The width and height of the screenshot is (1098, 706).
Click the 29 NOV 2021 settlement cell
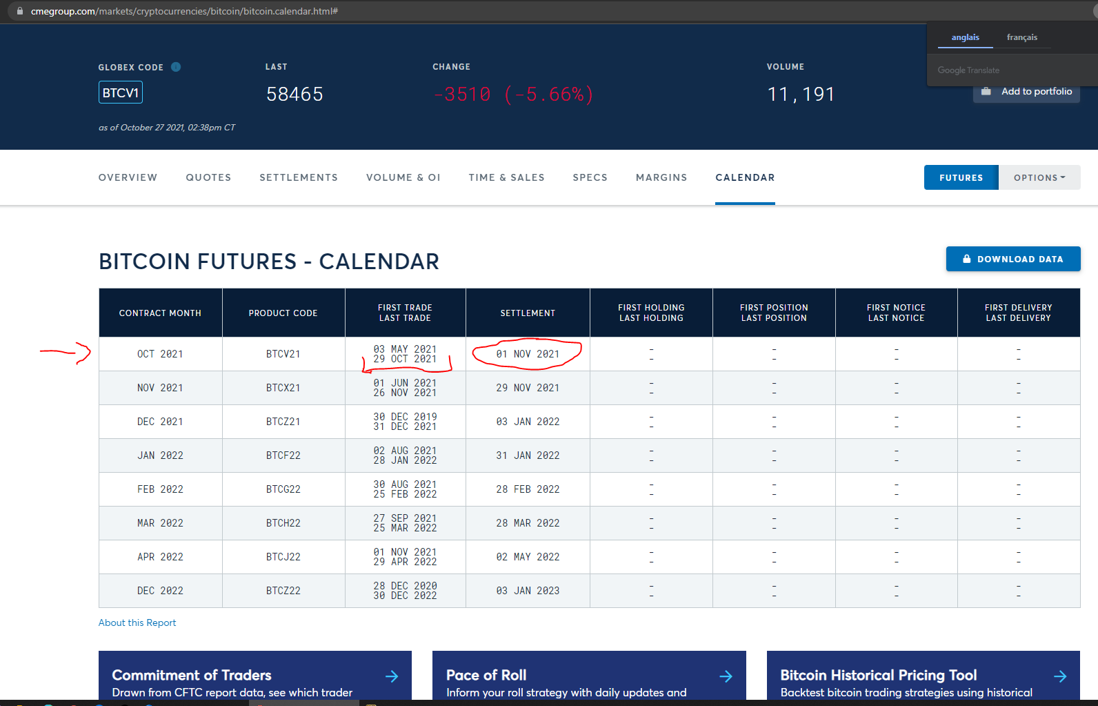(528, 388)
